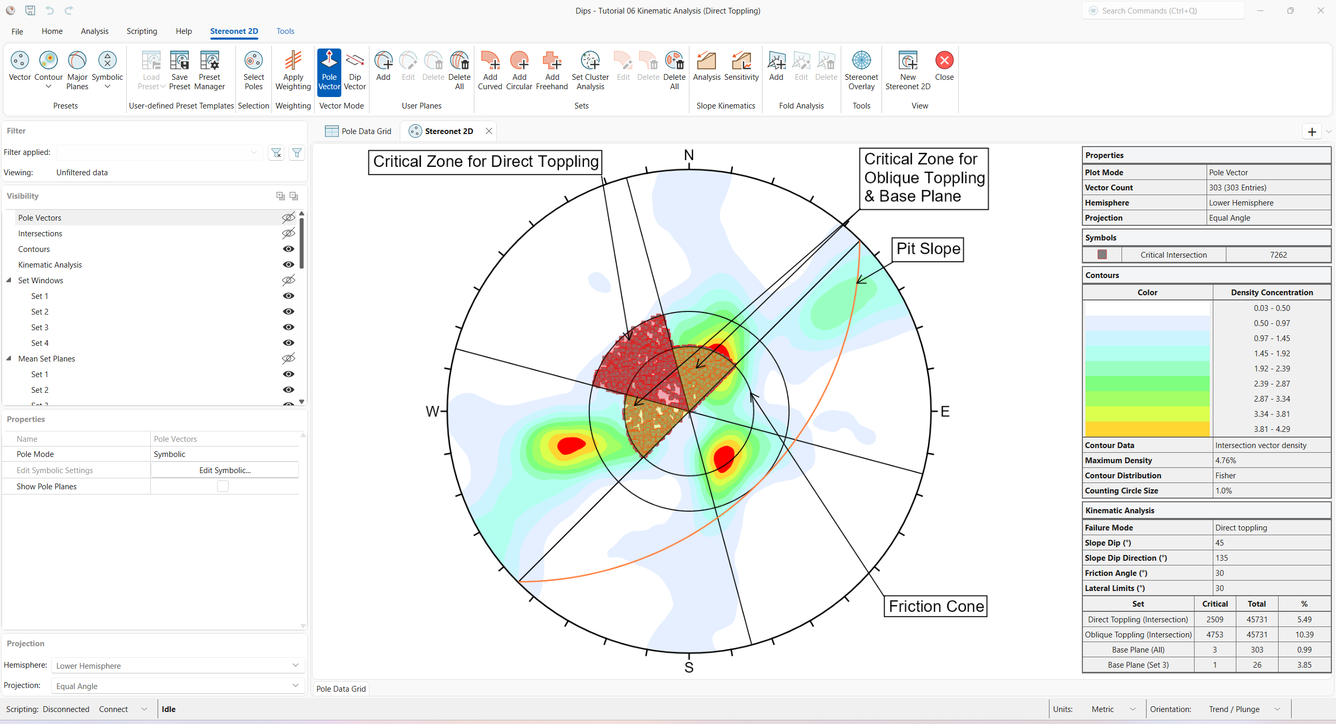Open the Hemisphere dropdown
This screenshot has width=1336, height=724.
pos(177,666)
